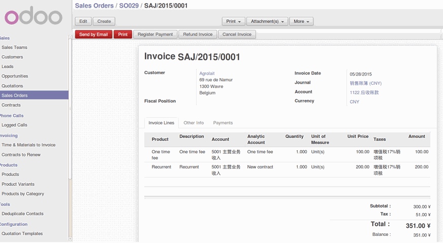
Task: Select the Invoice Lines tab
Action: pyautogui.click(x=161, y=123)
